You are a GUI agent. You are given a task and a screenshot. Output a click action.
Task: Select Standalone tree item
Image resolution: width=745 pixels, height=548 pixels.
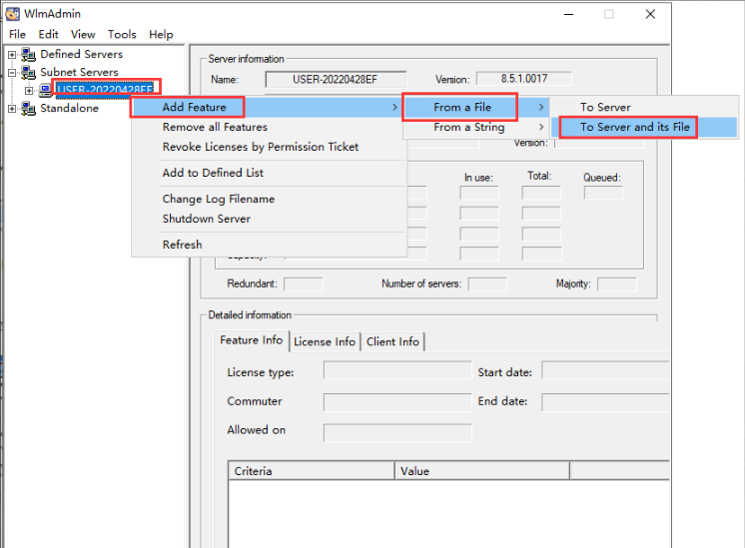coord(69,108)
